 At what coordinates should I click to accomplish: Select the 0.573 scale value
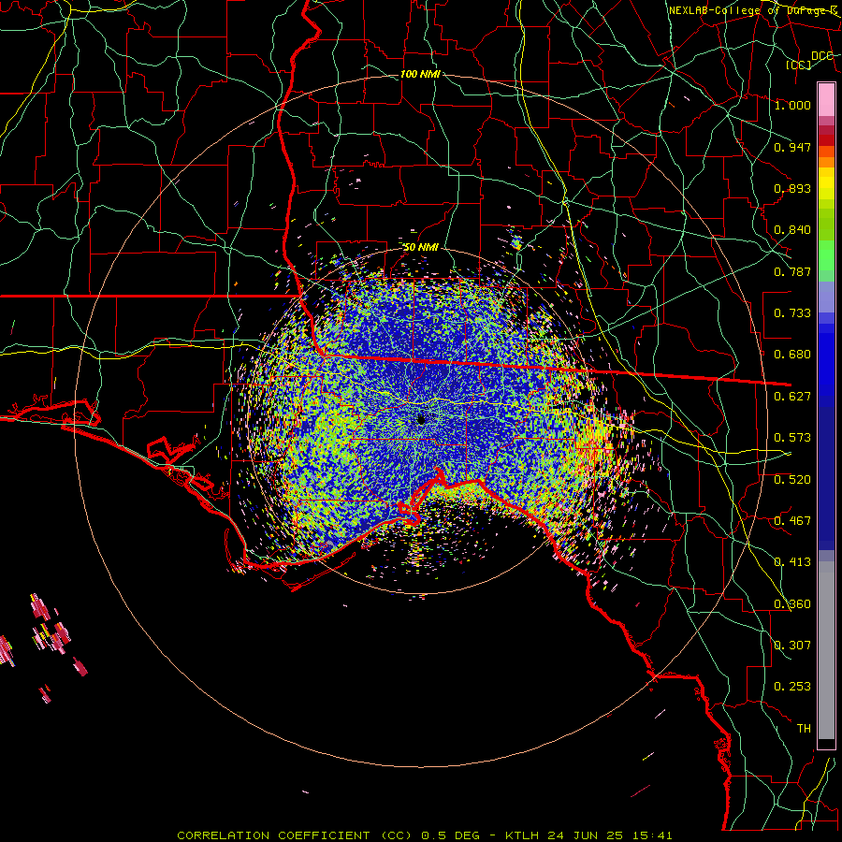coord(792,438)
